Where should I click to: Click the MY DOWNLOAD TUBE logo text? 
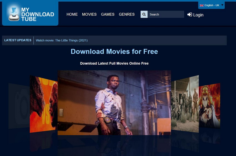pyautogui.click(x=37, y=14)
